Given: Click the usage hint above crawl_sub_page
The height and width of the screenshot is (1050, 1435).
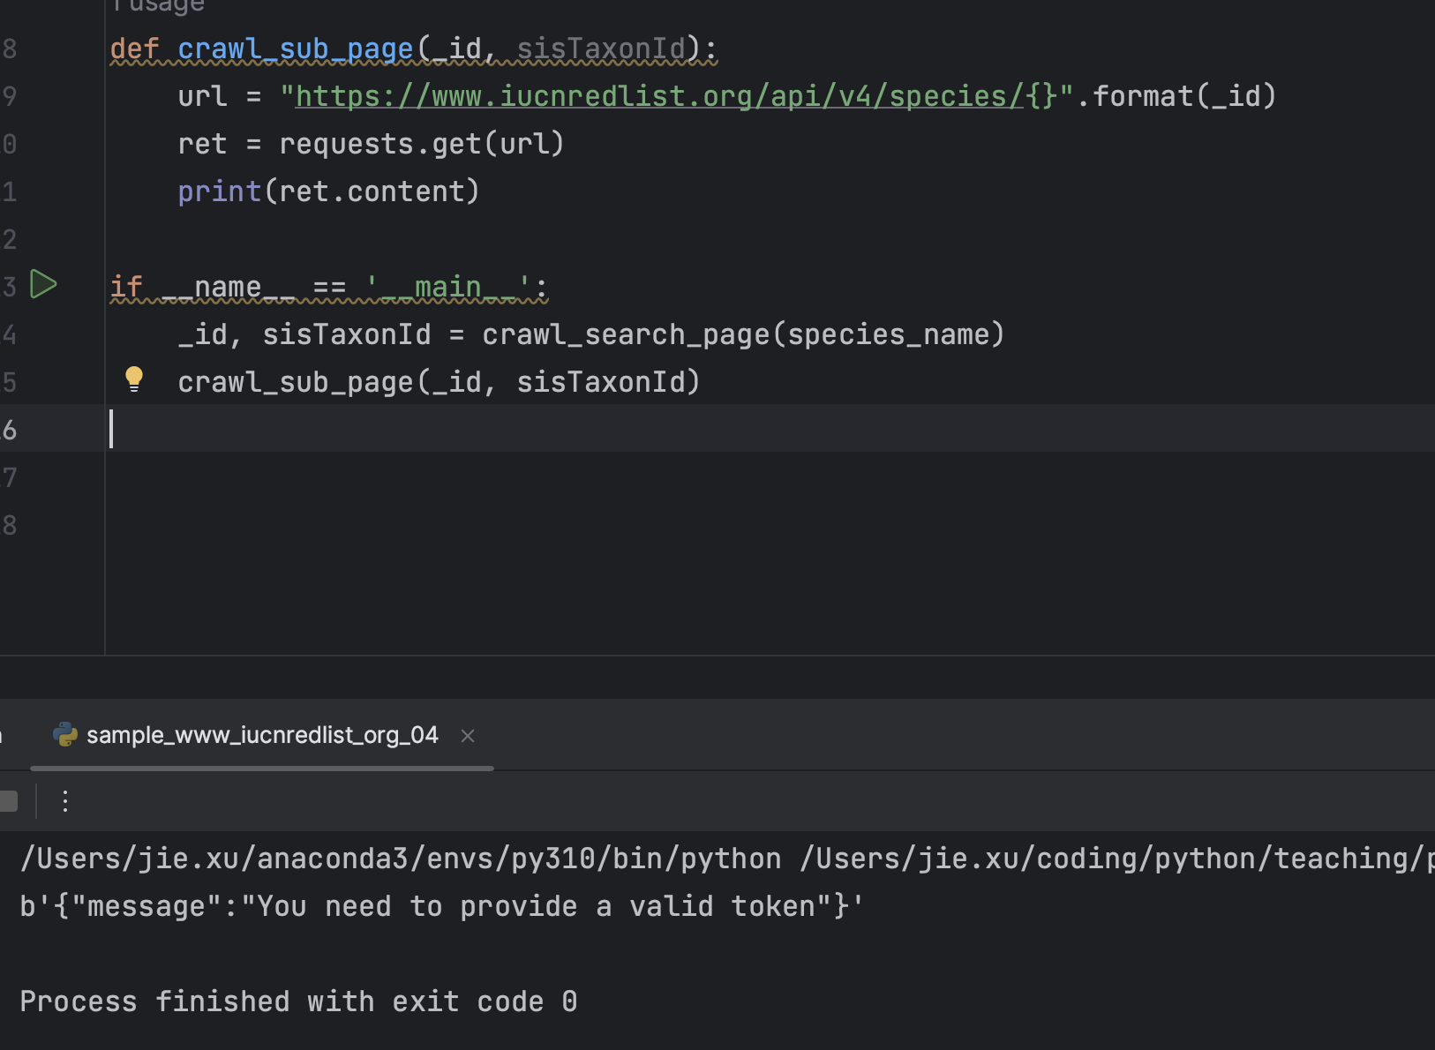Looking at the screenshot, I should pyautogui.click(x=159, y=7).
